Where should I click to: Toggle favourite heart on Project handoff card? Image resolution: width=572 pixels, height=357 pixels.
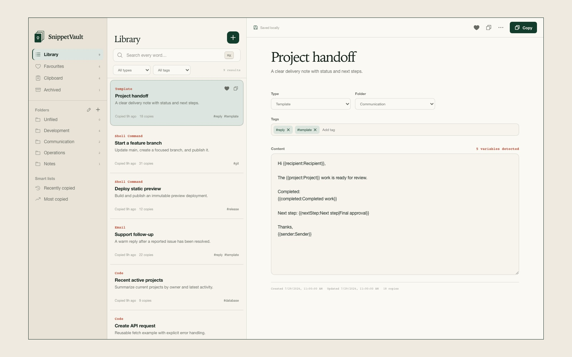click(227, 89)
